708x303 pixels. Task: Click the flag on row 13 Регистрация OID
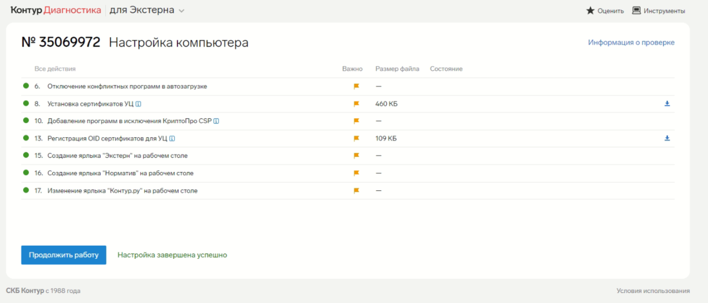[356, 139]
